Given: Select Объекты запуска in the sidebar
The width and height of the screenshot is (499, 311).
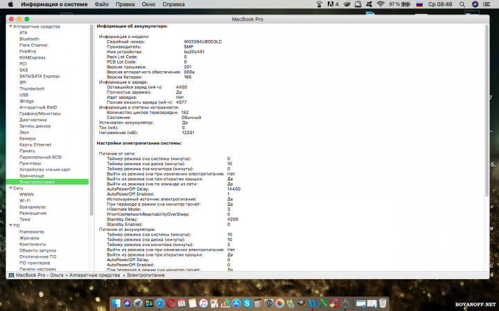Looking at the screenshot, I should 37,250.
